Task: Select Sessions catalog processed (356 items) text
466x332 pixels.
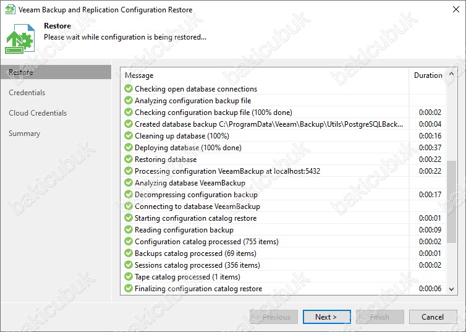Action: [x=197, y=265]
